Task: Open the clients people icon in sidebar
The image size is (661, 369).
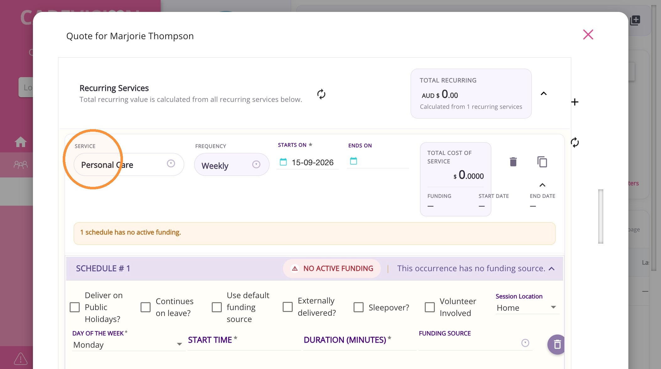Action: [x=21, y=165]
